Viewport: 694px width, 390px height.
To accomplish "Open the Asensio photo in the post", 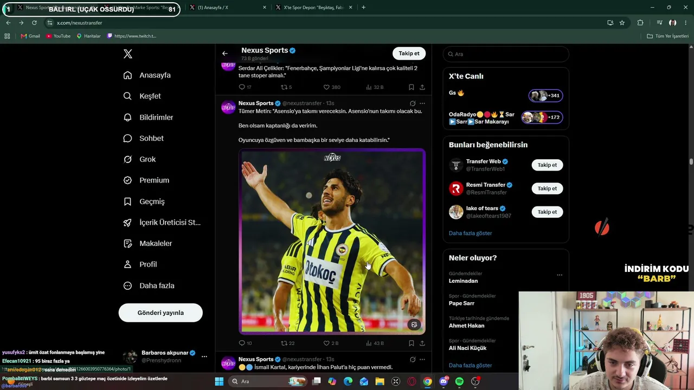I will click(x=332, y=241).
